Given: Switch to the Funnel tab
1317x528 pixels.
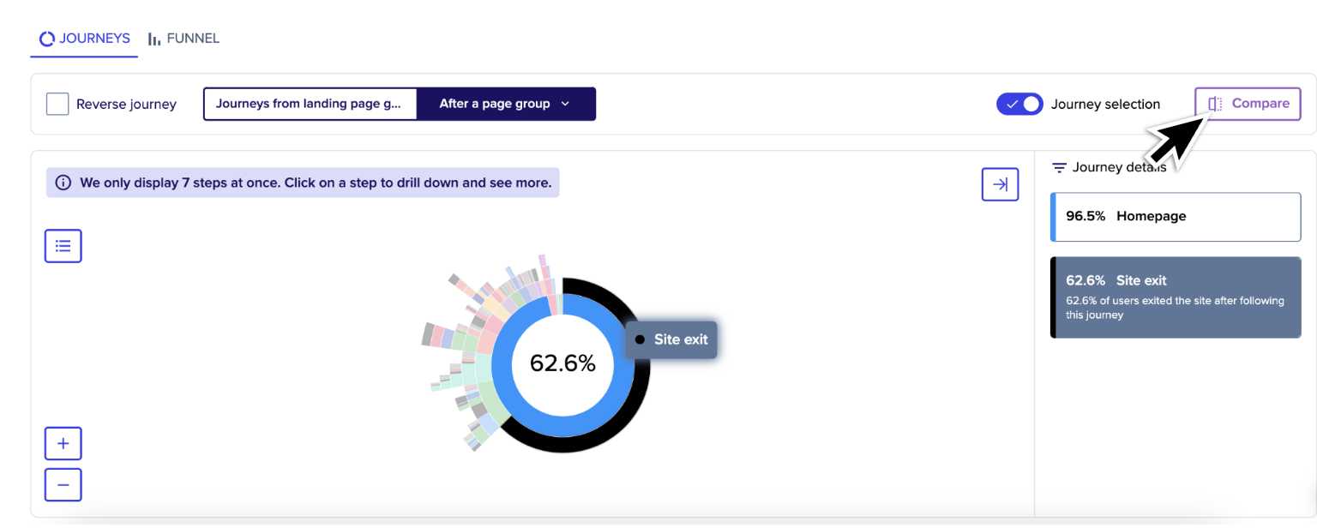Looking at the screenshot, I should coord(183,39).
